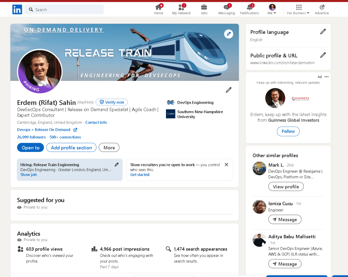The width and height of the screenshot is (348, 277).
Task: Open ad options three-dot menu
Action: 326,77
